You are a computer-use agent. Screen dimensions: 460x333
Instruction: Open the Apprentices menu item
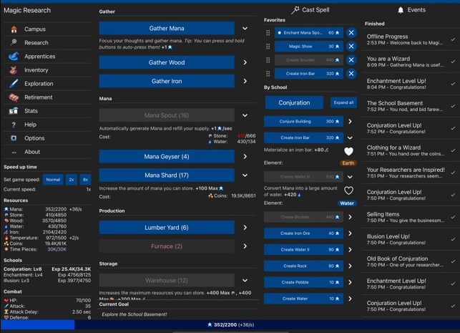(47, 56)
